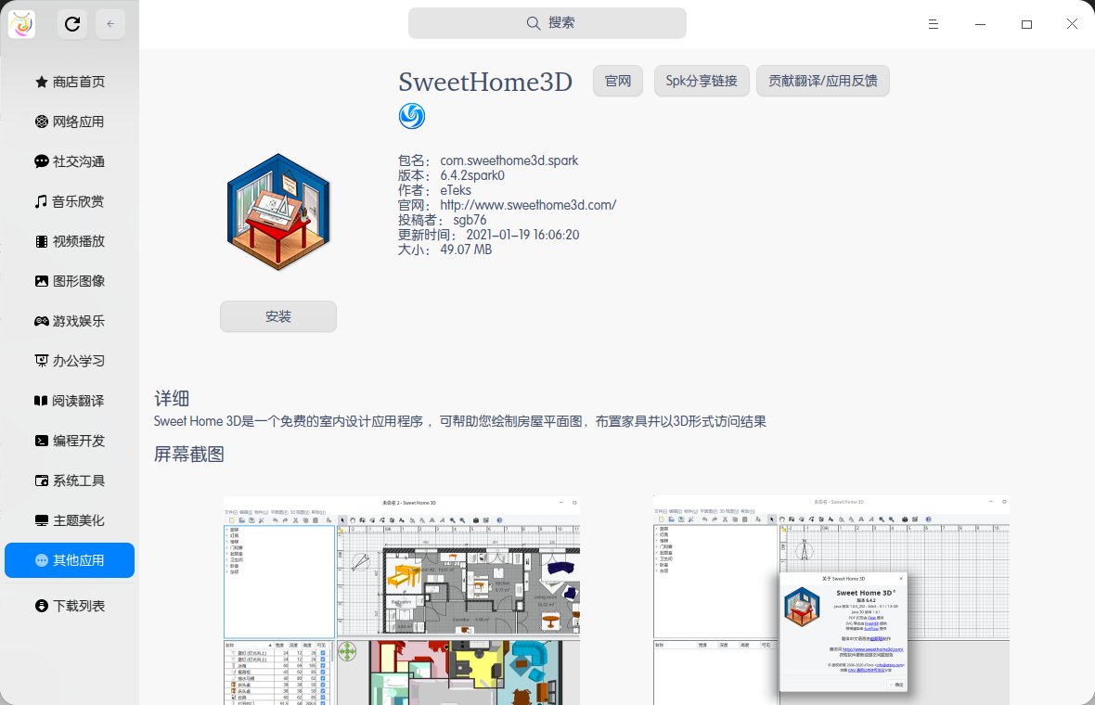Click author text eTeks
The image size is (1095, 705).
pyautogui.click(x=456, y=190)
